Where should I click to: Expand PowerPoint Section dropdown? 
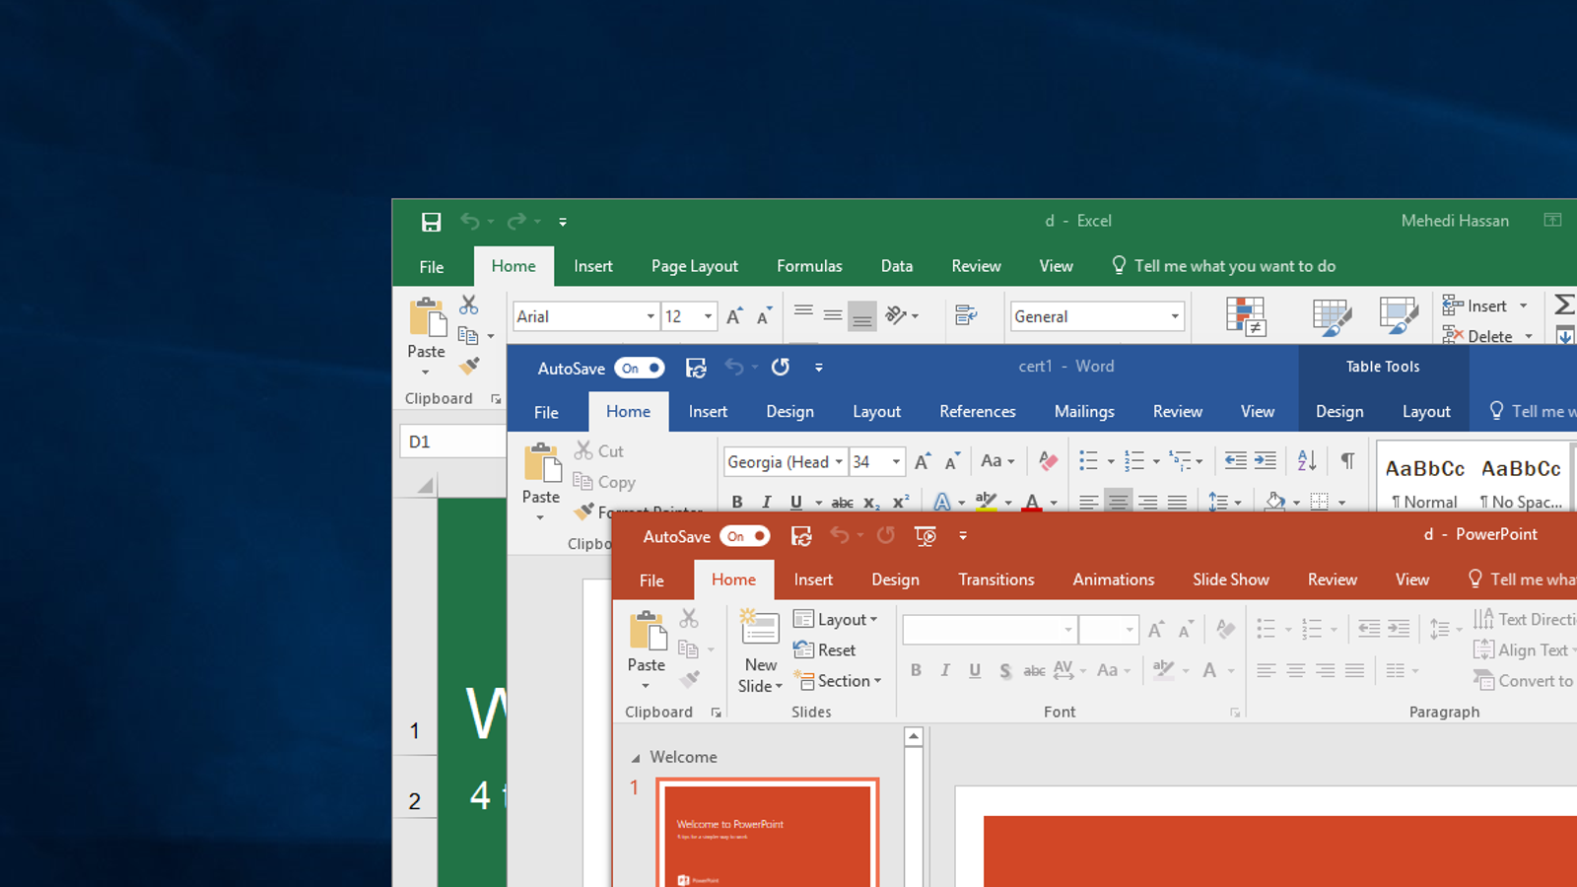pyautogui.click(x=838, y=681)
